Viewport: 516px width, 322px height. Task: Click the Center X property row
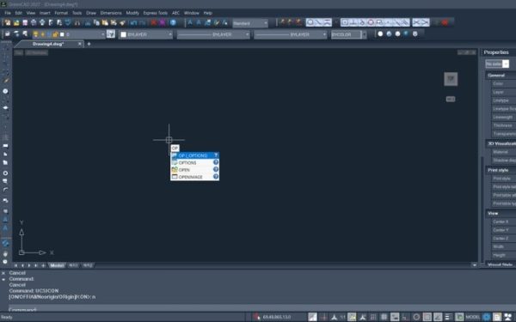[x=503, y=222]
